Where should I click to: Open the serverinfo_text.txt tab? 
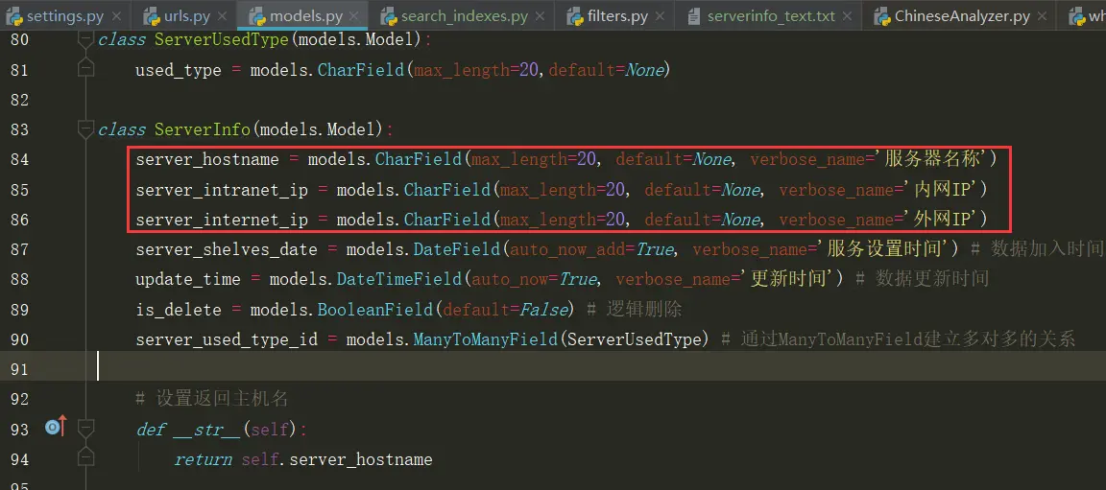(768, 15)
